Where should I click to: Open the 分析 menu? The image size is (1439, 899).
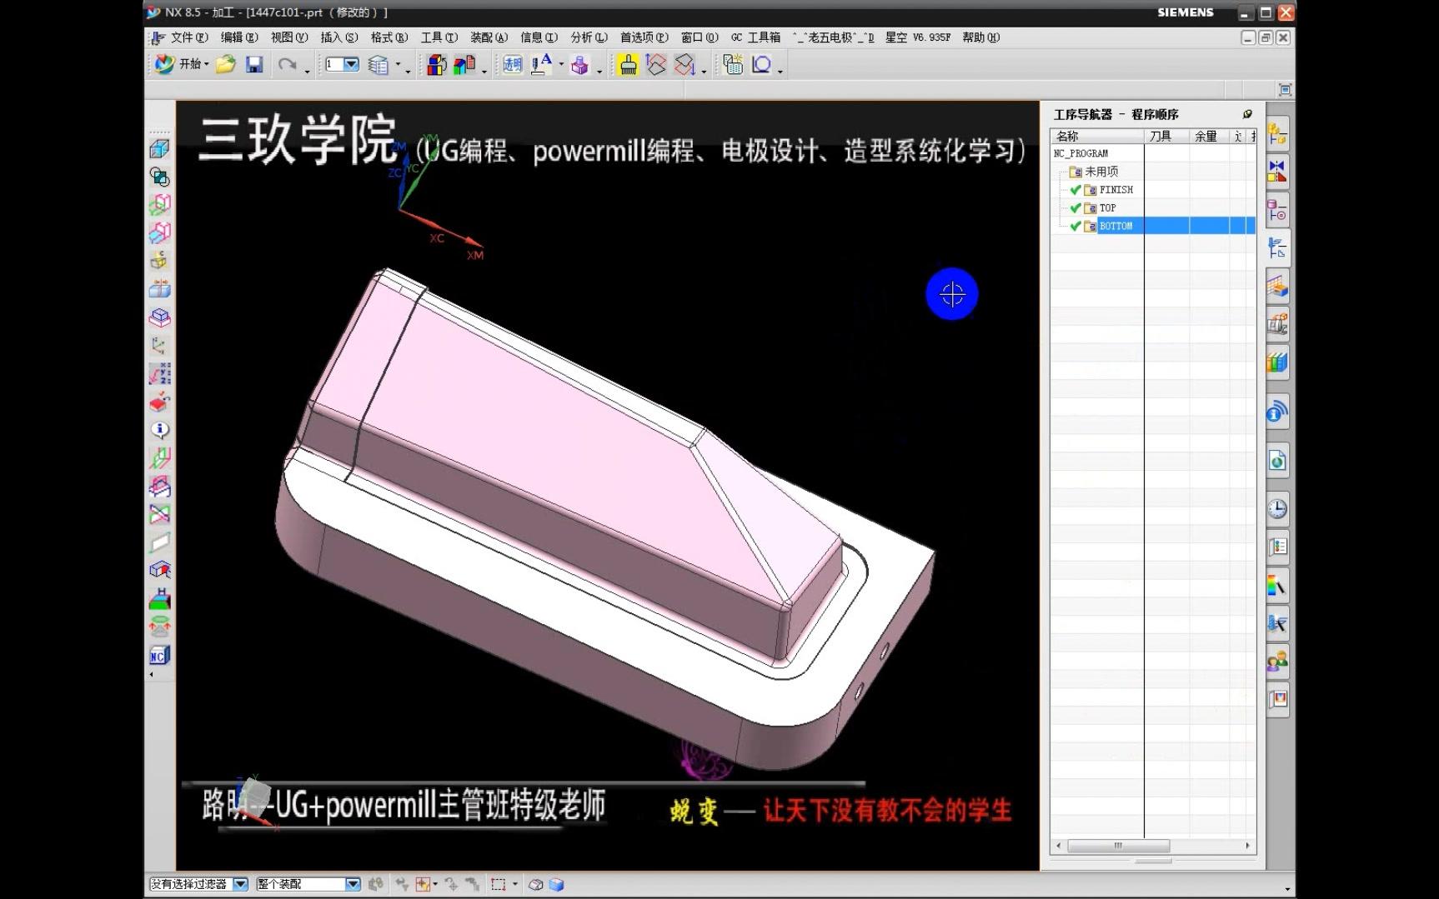pos(586,37)
